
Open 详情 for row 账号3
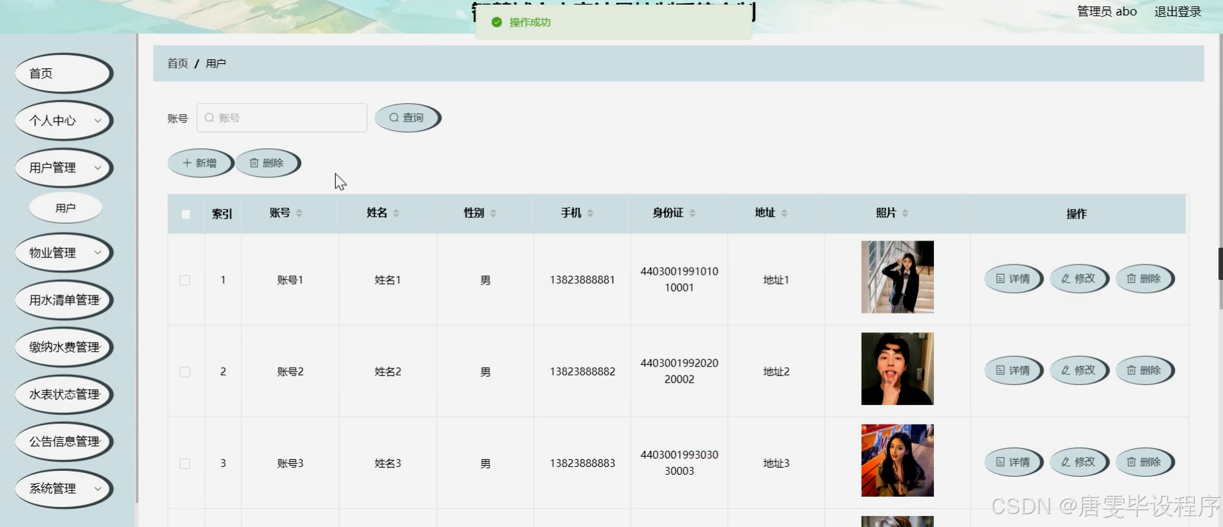tap(1013, 462)
